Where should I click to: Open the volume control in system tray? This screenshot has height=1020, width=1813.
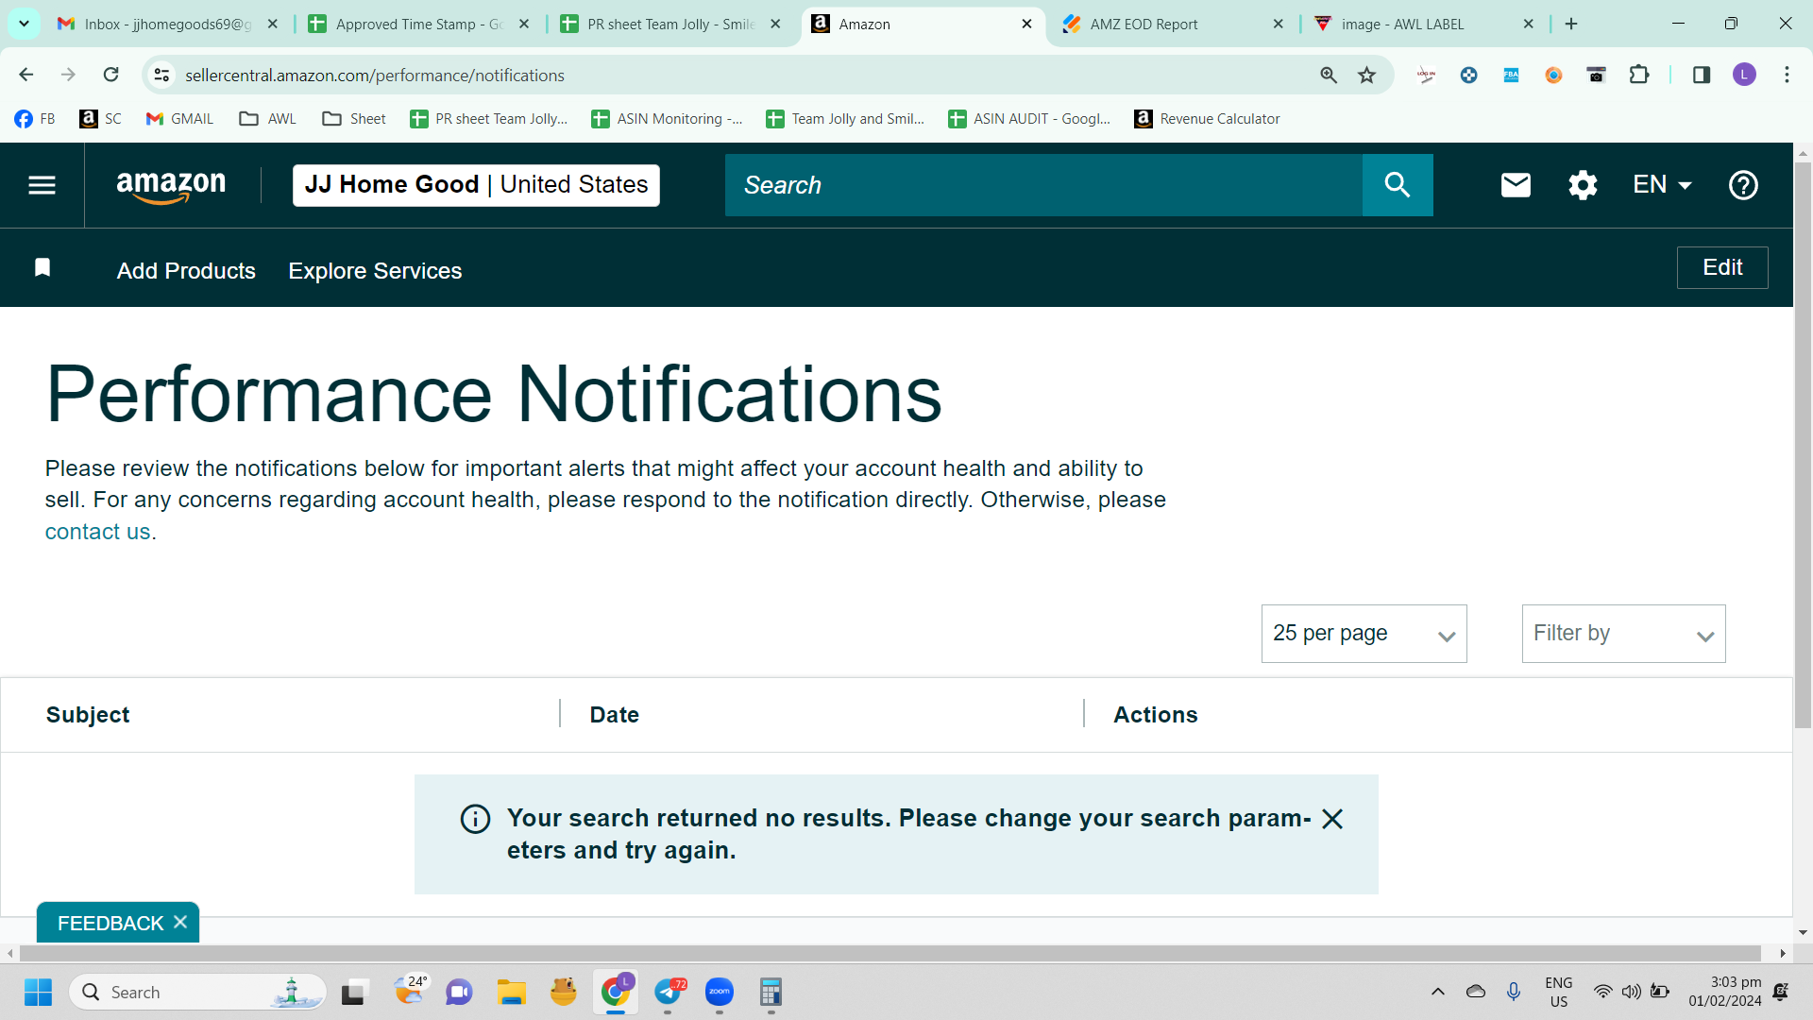pos(1631,992)
